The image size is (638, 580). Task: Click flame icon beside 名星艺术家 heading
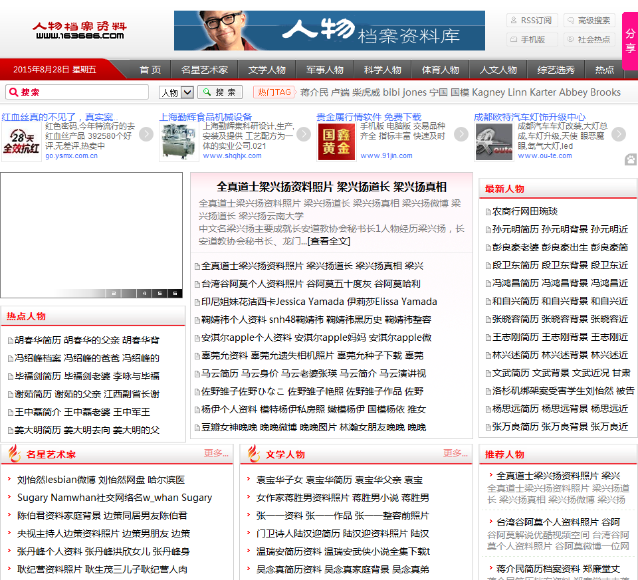point(14,453)
